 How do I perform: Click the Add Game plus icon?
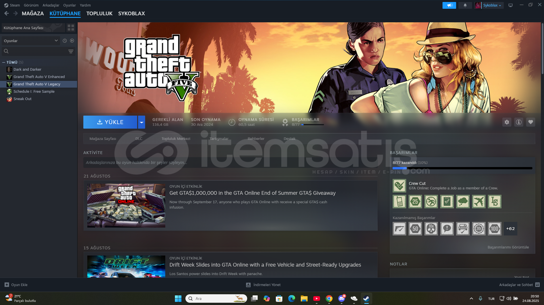[7, 285]
